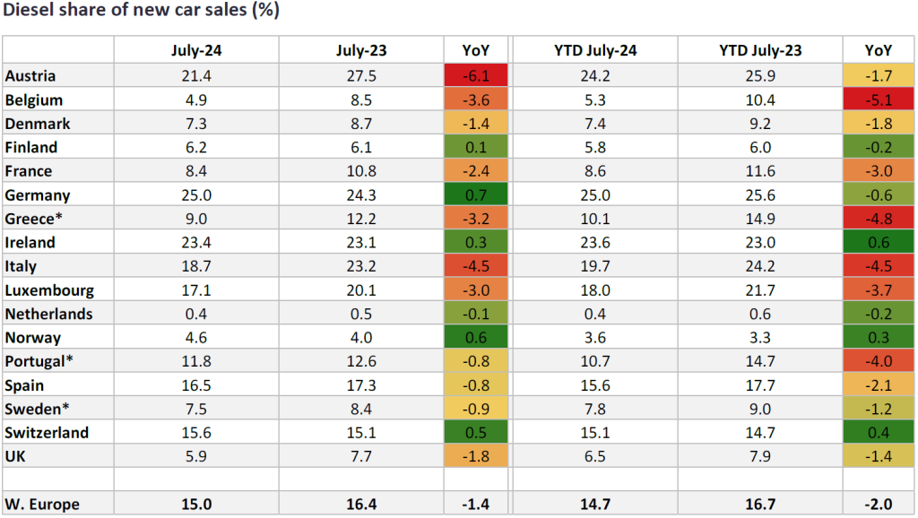The width and height of the screenshot is (918, 518).
Task: Click Portugal's -4.0 YTD YoY cell
Action: pyautogui.click(x=878, y=362)
